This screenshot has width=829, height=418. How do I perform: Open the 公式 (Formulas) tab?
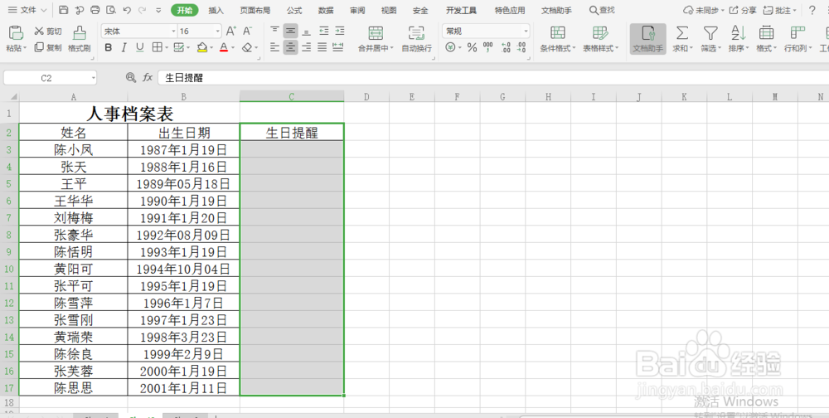pyautogui.click(x=294, y=10)
